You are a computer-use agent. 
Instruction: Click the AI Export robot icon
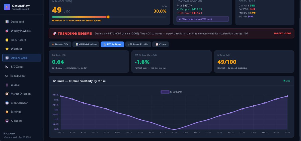coord(7,121)
